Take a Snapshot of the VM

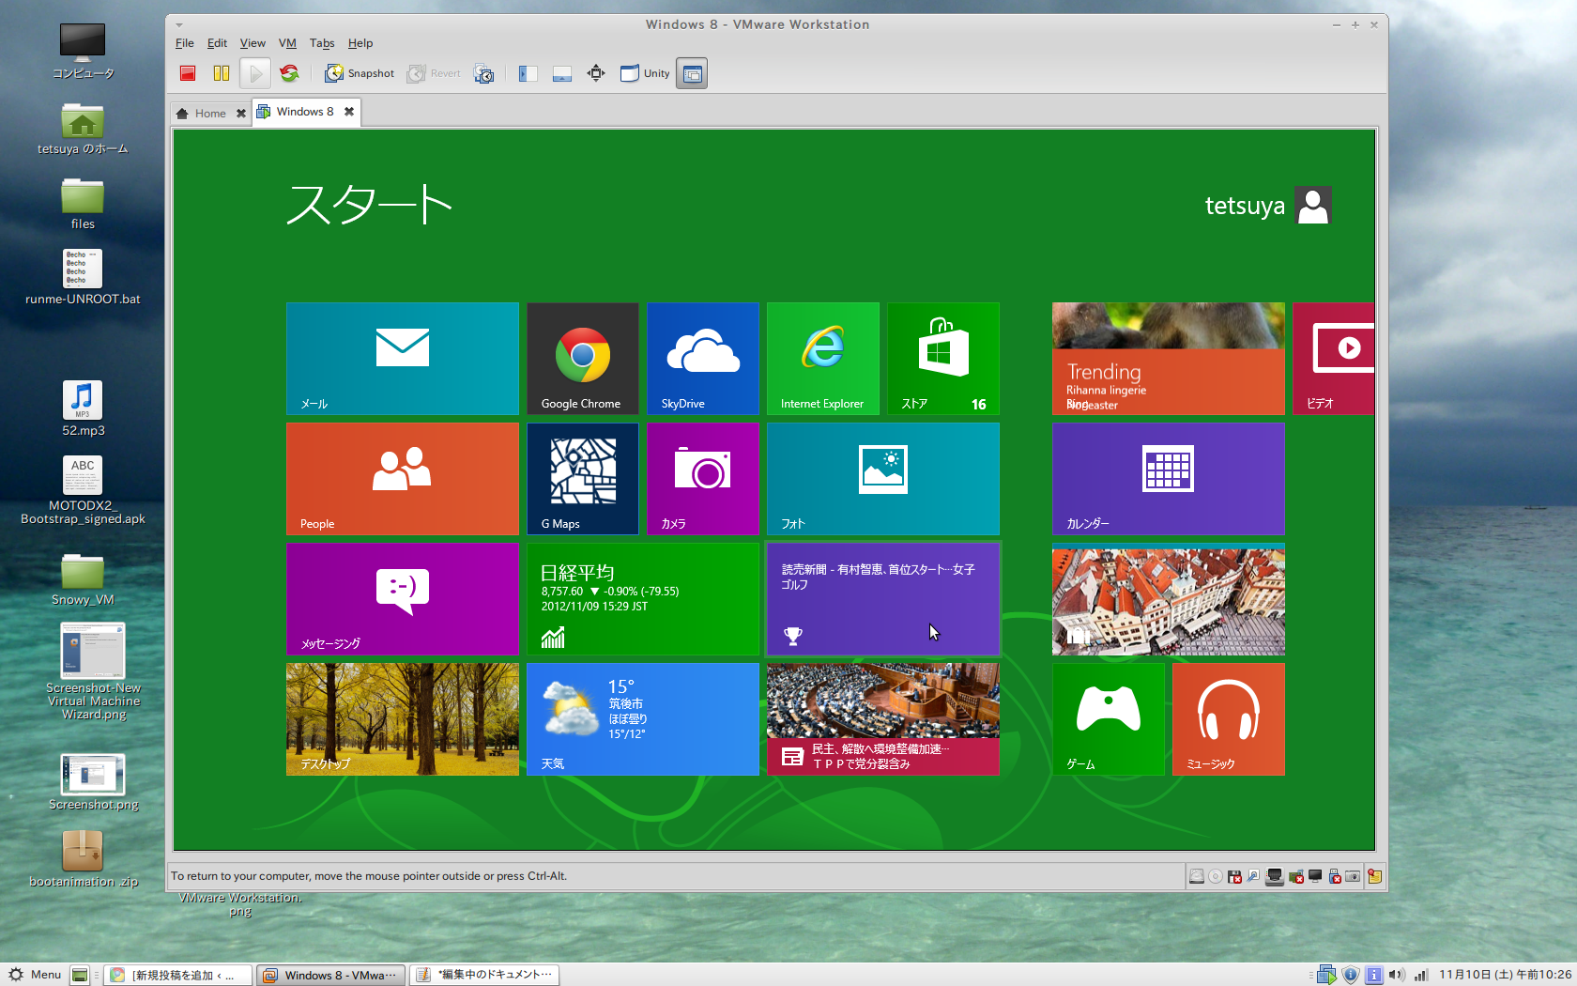[x=360, y=73]
